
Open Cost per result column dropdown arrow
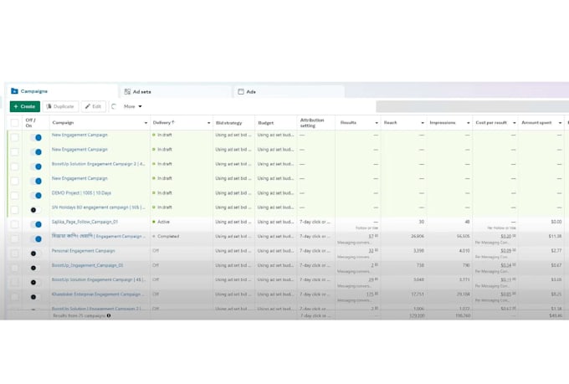pyautogui.click(x=515, y=123)
